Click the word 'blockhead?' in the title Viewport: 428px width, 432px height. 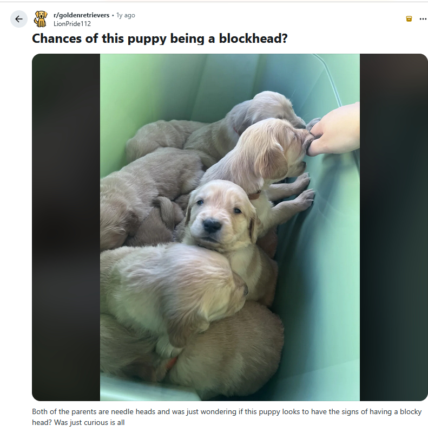point(253,38)
